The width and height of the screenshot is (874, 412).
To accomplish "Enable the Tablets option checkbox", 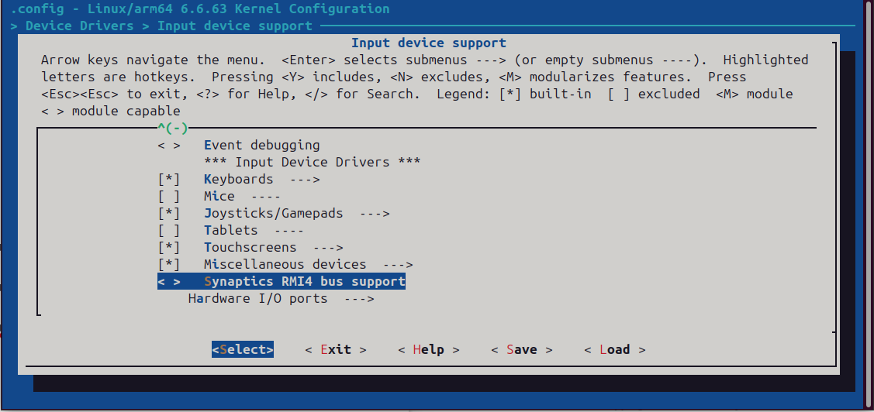I will point(169,231).
